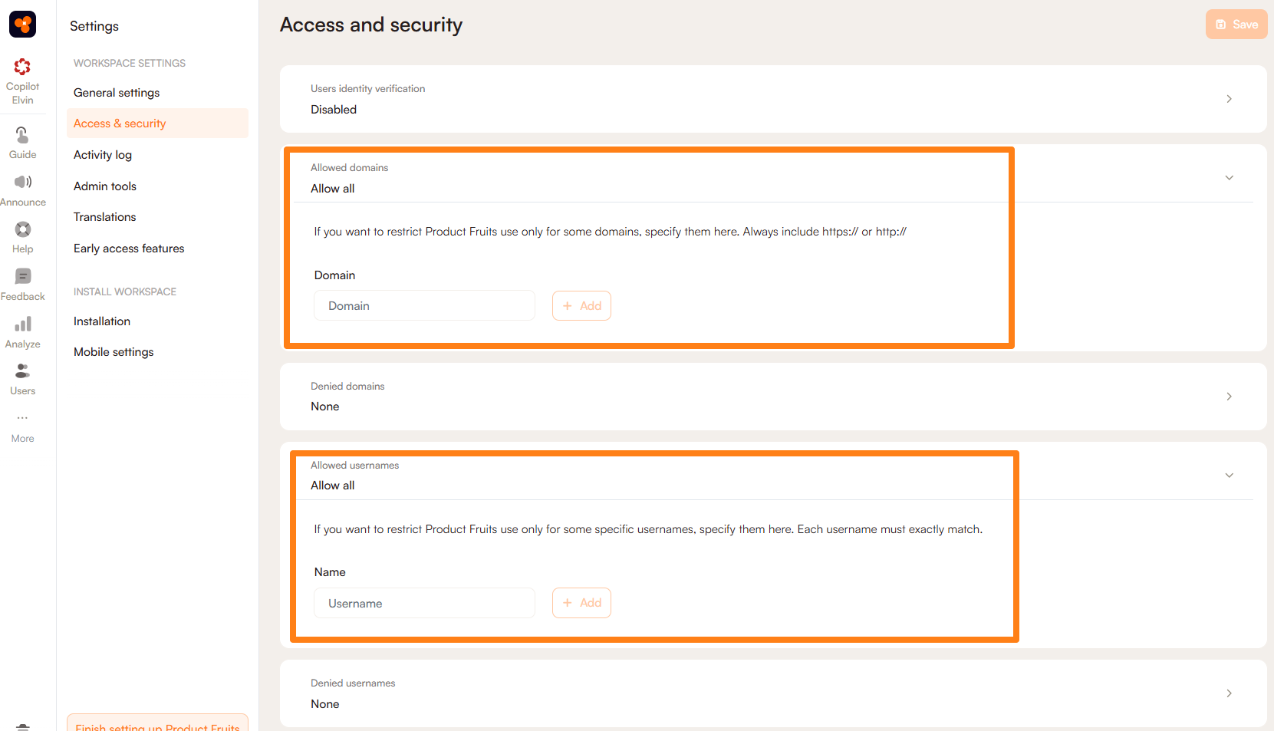Viewport: 1274px width, 731px height.
Task: Click into the Username input field
Action: pyautogui.click(x=424, y=604)
